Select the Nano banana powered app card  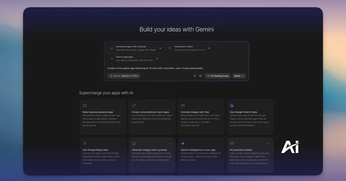point(103,117)
